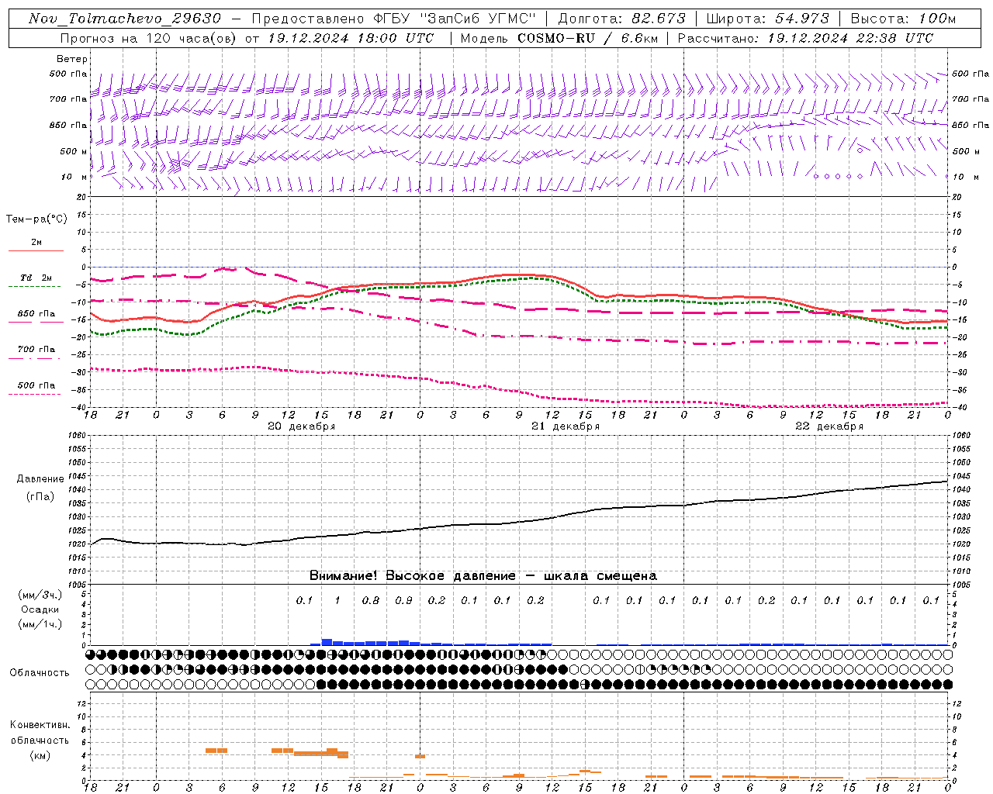Click the 850 гПа temperature legend entry

point(36,314)
